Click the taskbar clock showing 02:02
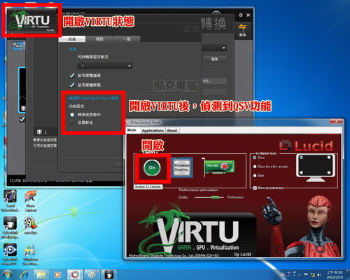 point(335,274)
